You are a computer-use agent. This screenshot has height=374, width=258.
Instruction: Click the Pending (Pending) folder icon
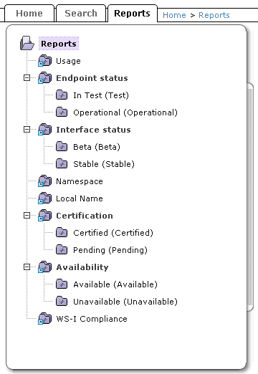(62, 249)
